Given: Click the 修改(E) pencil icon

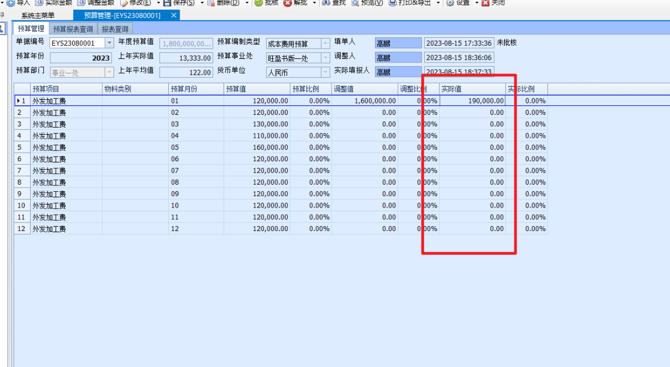Looking at the screenshot, I should (x=124, y=2).
